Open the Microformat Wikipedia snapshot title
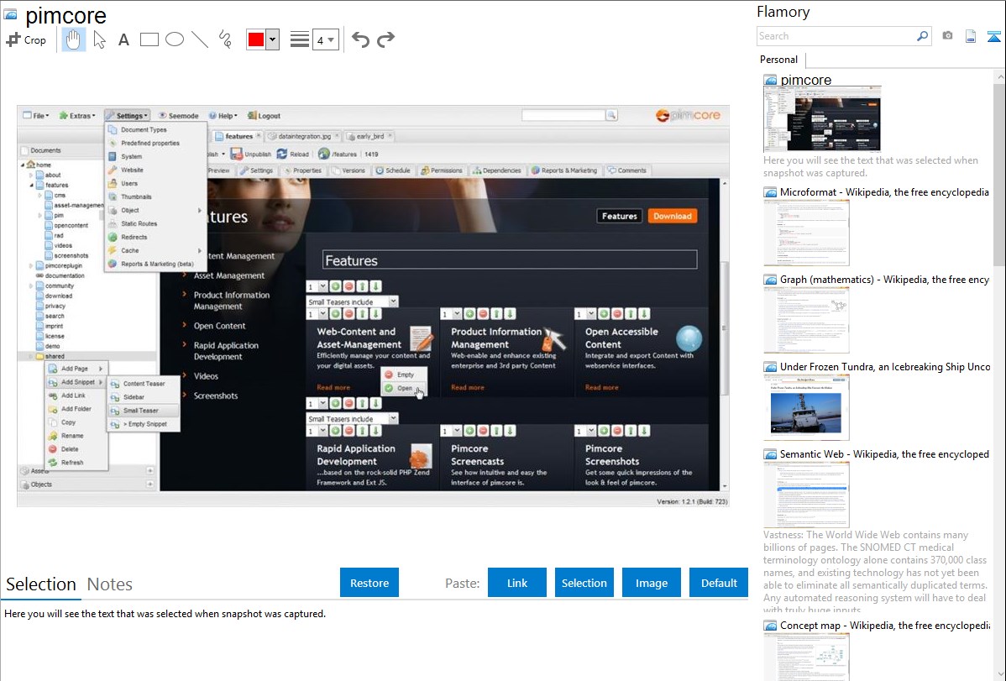The width and height of the screenshot is (1006, 681). 884,192
